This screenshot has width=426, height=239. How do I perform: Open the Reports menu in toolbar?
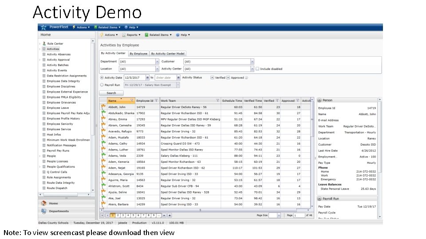coord(131,35)
